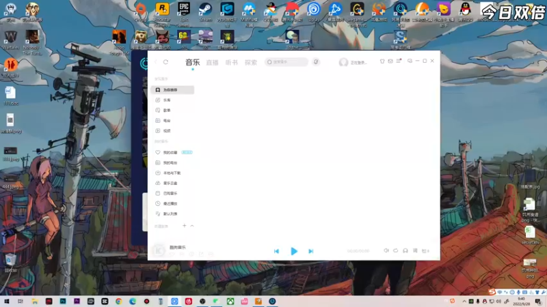Image resolution: width=547 pixels, height=307 pixels.
Task: Click the song recognition icon beside search
Action: coord(316,62)
